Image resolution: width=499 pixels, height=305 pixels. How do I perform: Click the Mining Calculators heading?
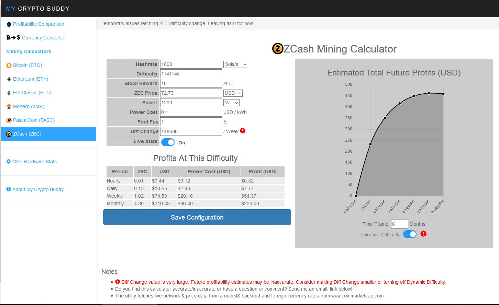coord(29,51)
